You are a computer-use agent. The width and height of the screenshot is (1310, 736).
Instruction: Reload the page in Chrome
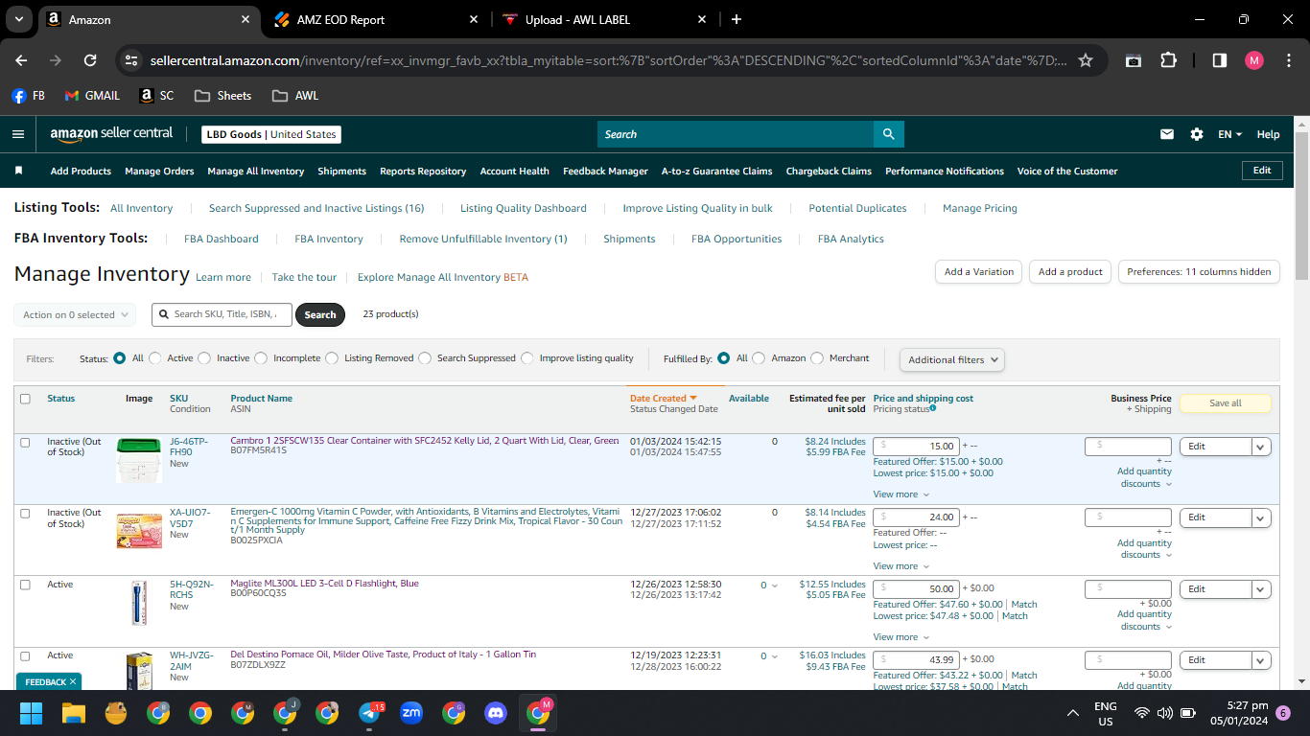point(90,60)
